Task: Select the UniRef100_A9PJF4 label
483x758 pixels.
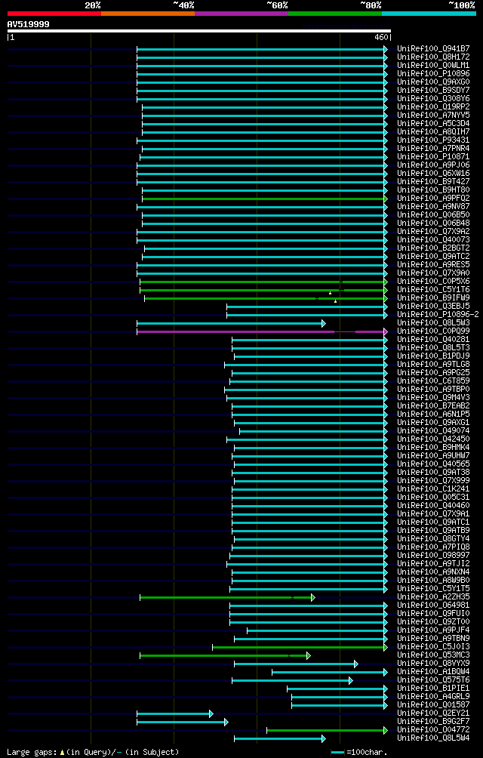Action: (x=433, y=630)
